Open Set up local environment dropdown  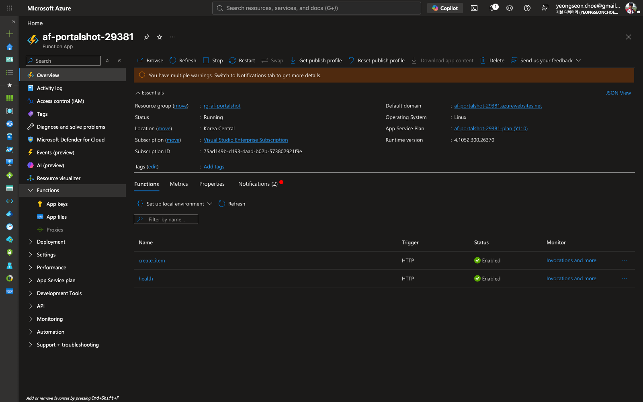[x=174, y=204]
